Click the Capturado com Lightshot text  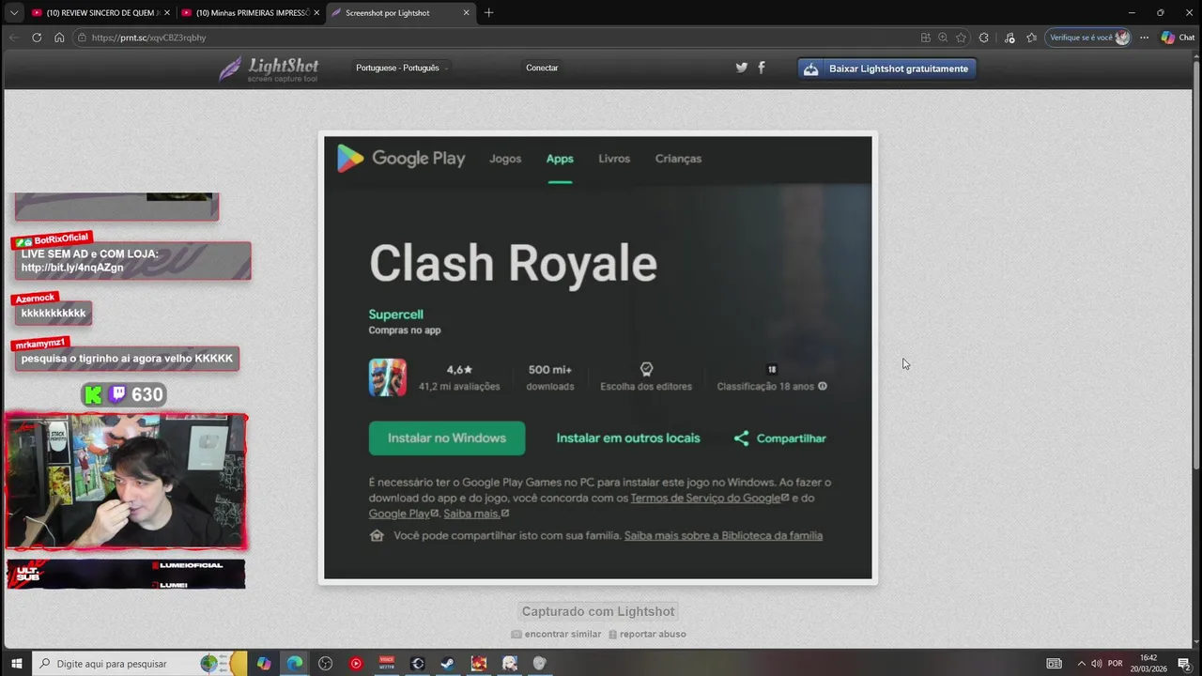pyautogui.click(x=598, y=611)
